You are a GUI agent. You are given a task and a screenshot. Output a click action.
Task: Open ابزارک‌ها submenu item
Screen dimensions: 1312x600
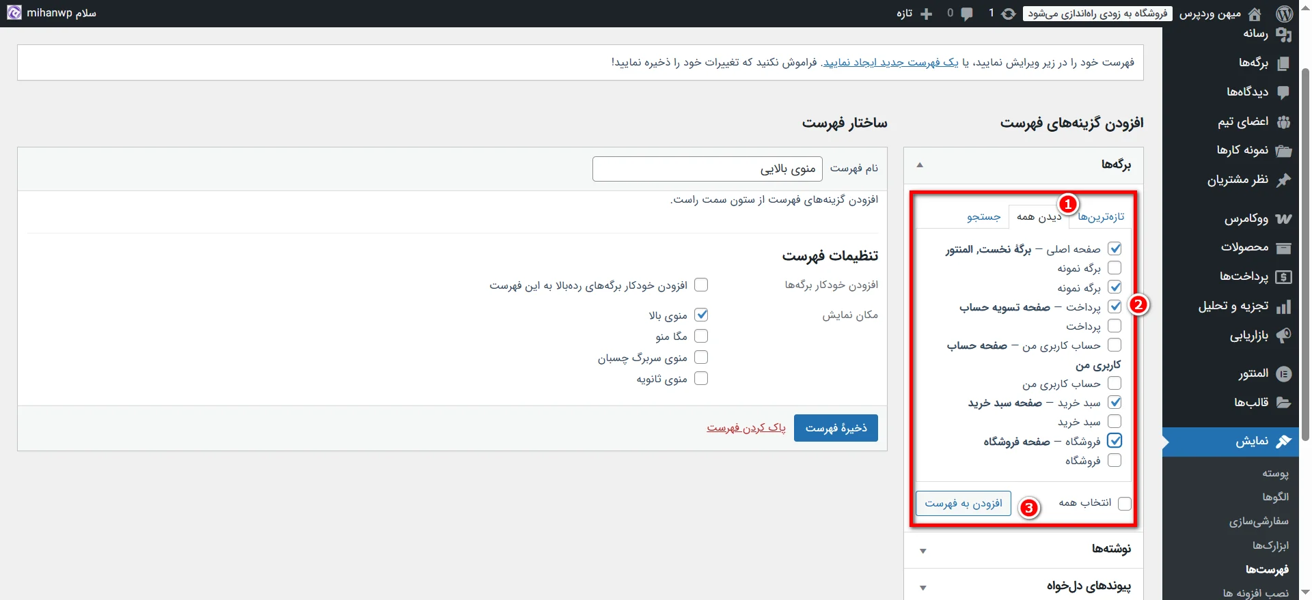point(1270,545)
